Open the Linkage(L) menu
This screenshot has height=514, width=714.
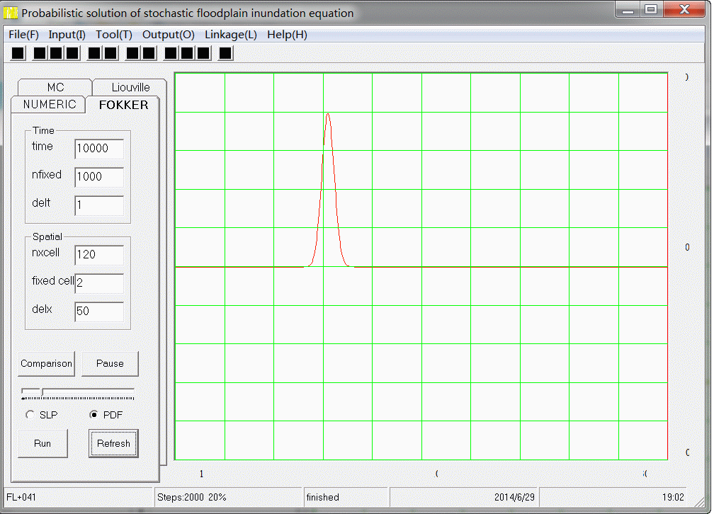click(231, 35)
